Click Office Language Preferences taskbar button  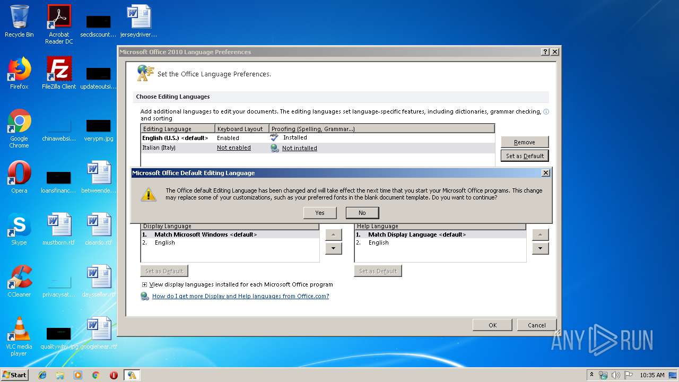[x=132, y=375]
